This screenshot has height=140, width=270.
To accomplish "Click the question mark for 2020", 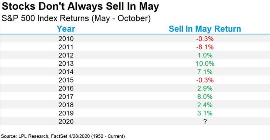I will click(205, 122).
